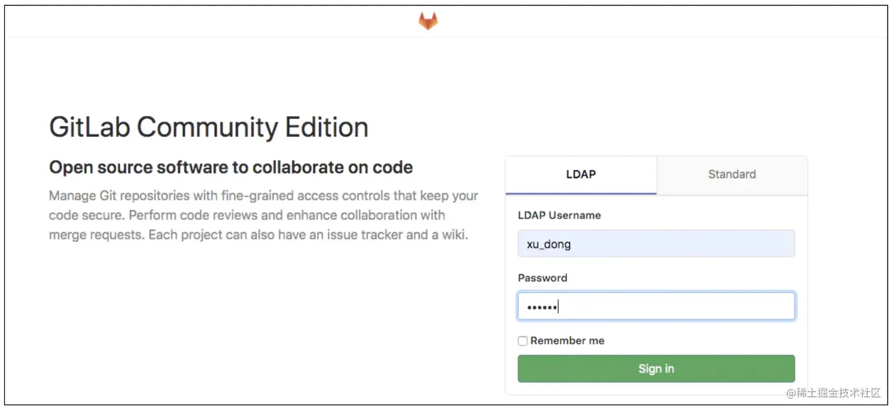The image size is (893, 411).
Task: Click the 'GitLab Community Edition' heading
Action: (209, 127)
